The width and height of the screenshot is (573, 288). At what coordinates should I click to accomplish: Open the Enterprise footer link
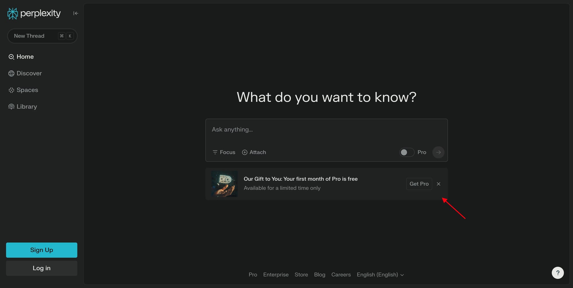(276, 275)
